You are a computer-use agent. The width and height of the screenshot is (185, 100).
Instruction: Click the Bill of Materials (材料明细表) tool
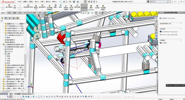coord(71,7)
